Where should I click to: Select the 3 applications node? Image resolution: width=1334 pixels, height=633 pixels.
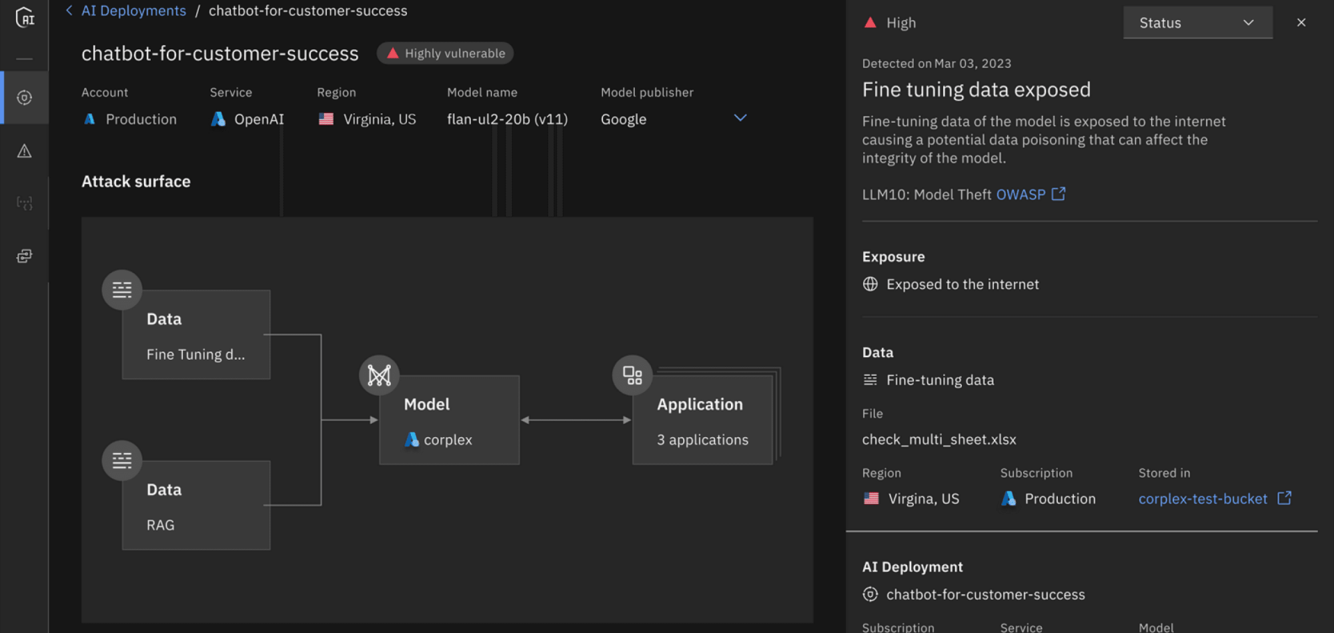click(x=702, y=421)
